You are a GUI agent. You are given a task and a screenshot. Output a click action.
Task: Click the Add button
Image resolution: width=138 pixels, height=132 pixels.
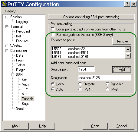122,70
